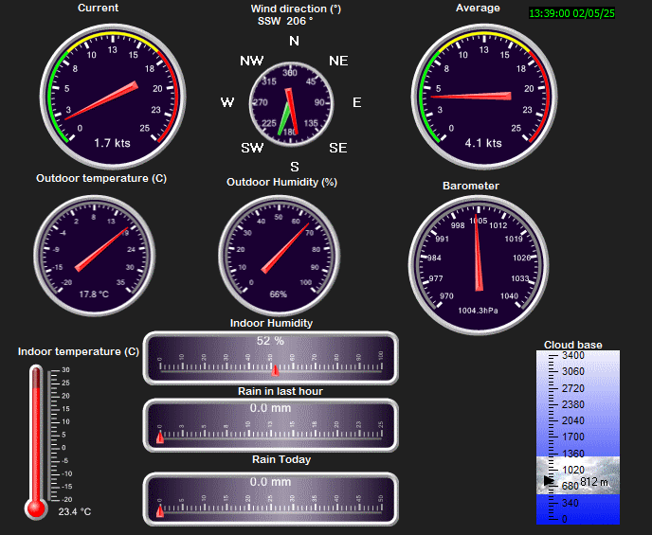Click the 'Rain in last hour' label
Viewport: 652px width, 535px height.
(281, 391)
